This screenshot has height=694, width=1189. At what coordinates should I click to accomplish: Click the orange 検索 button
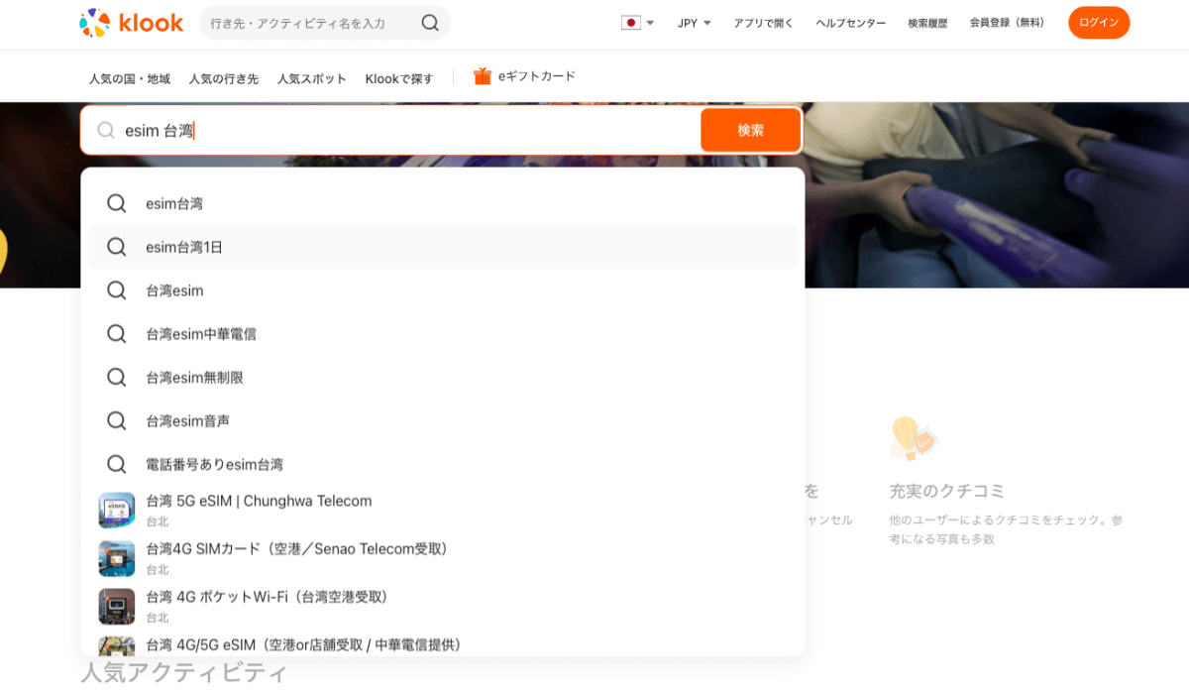coord(750,130)
